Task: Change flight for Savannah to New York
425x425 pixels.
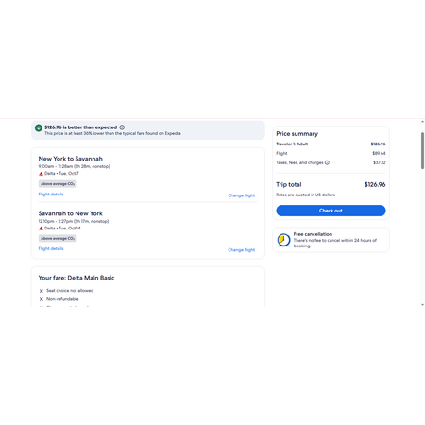Action: pyautogui.click(x=242, y=250)
